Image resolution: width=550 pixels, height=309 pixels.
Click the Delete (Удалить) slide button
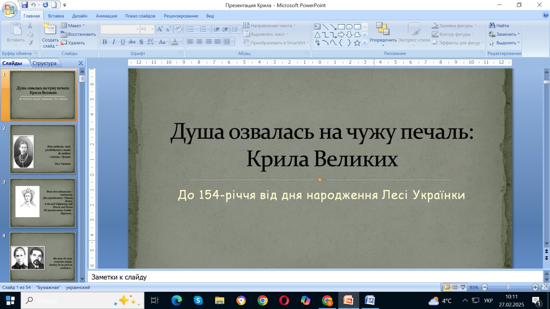(x=73, y=43)
